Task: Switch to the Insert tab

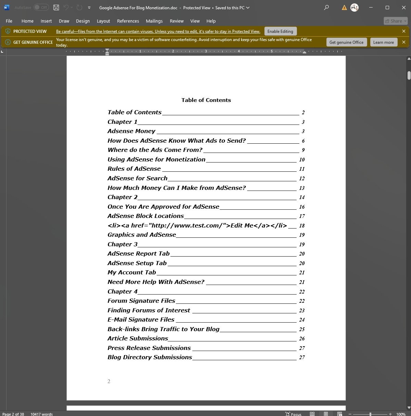Action: point(46,21)
